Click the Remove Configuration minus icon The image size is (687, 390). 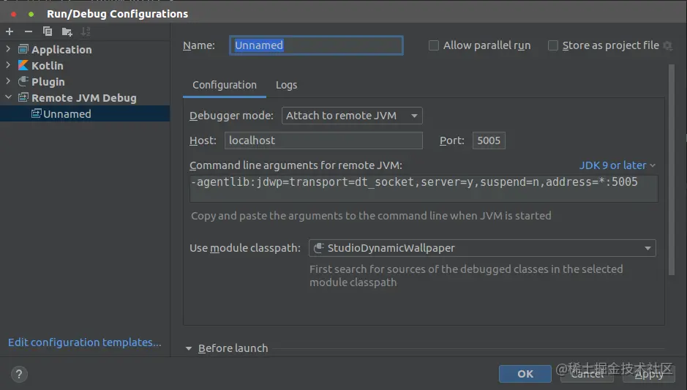tap(29, 31)
